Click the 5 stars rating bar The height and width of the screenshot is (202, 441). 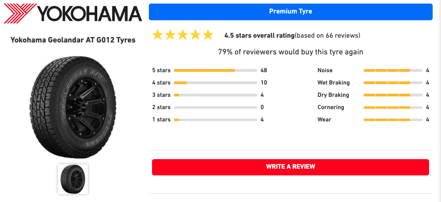216,70
